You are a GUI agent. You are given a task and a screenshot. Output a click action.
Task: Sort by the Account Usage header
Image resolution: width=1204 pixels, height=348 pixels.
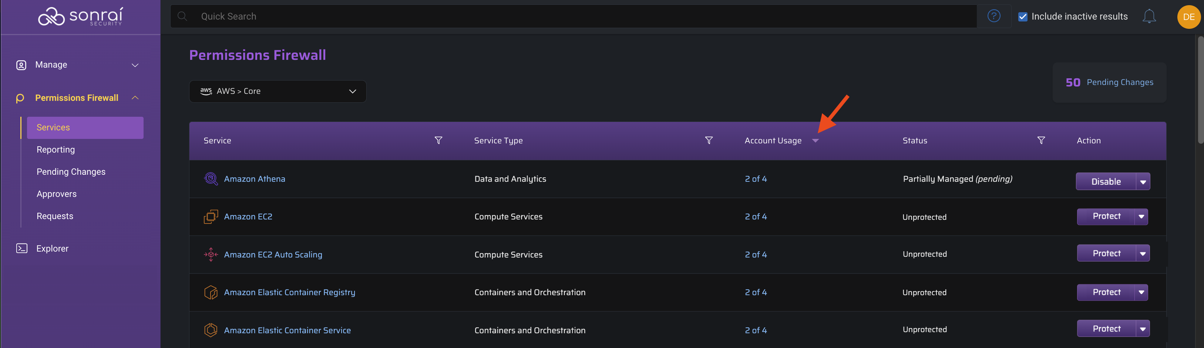773,140
